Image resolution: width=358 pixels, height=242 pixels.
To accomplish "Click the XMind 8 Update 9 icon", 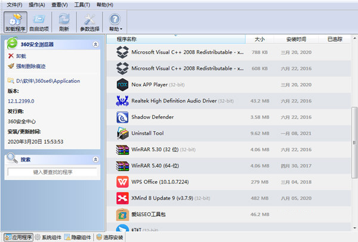I will pos(122,197).
